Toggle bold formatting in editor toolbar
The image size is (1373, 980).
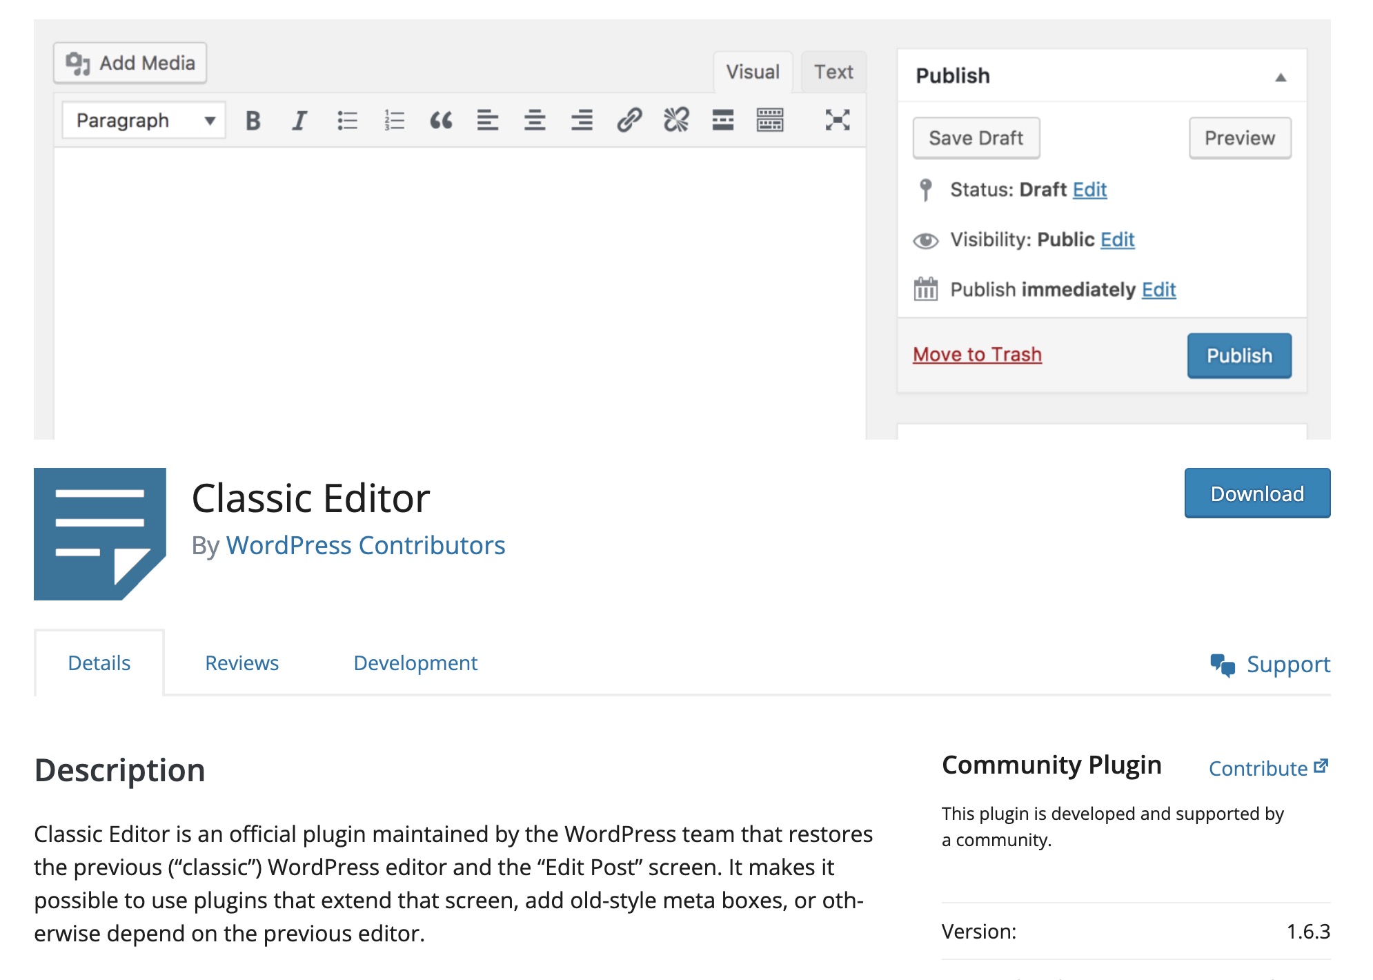coord(253,121)
